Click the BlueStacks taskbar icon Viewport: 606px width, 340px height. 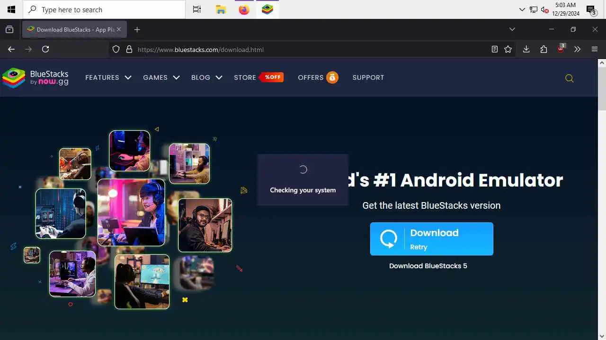point(267,9)
